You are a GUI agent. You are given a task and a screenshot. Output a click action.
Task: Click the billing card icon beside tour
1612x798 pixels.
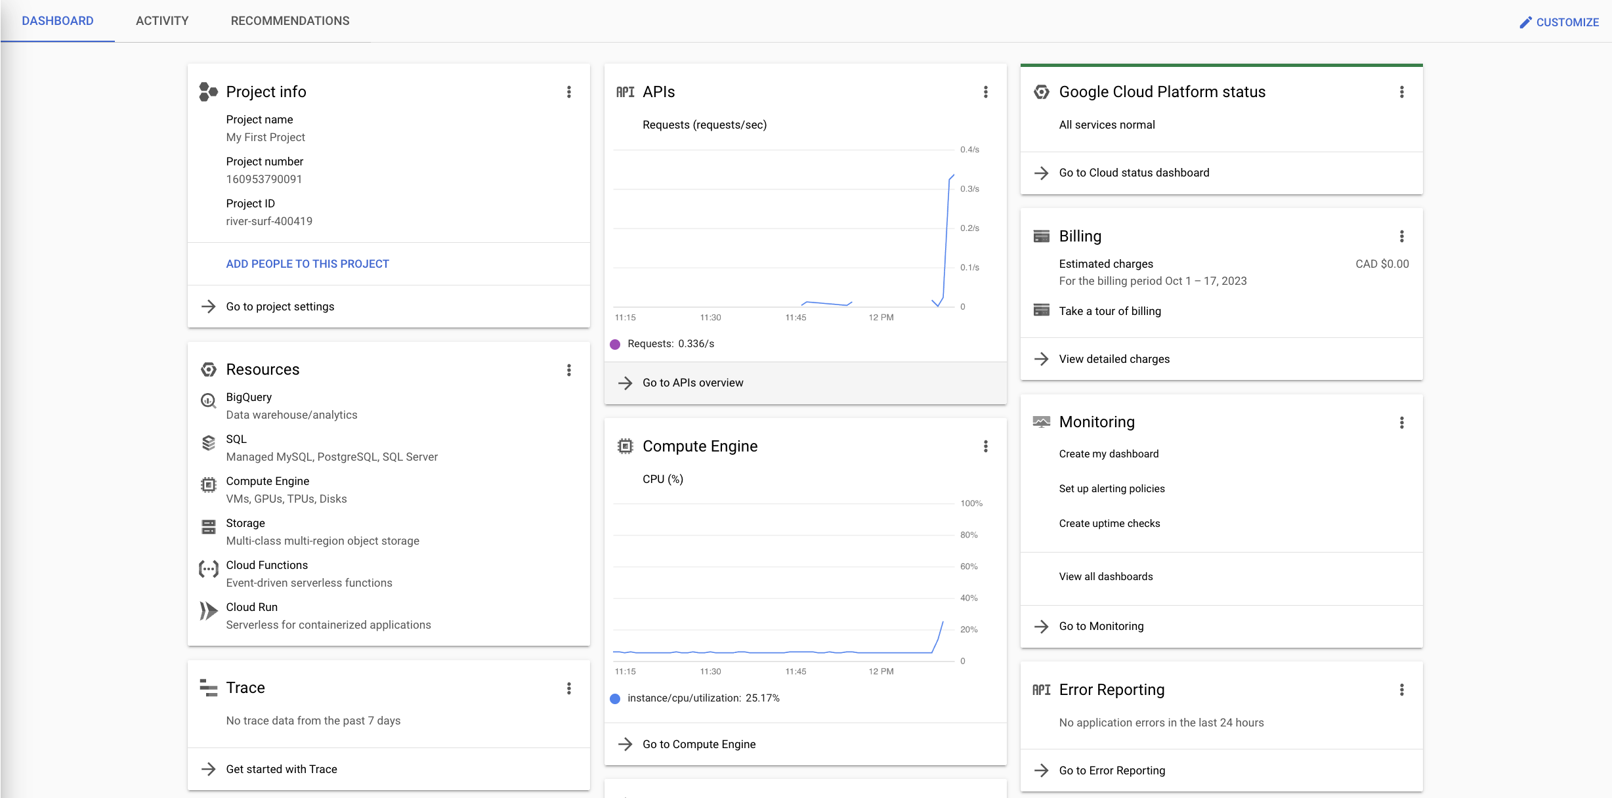click(x=1041, y=310)
